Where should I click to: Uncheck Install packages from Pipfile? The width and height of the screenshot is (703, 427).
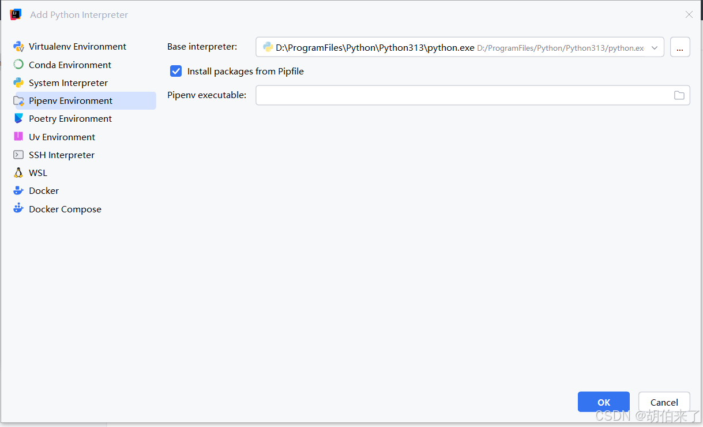click(176, 72)
